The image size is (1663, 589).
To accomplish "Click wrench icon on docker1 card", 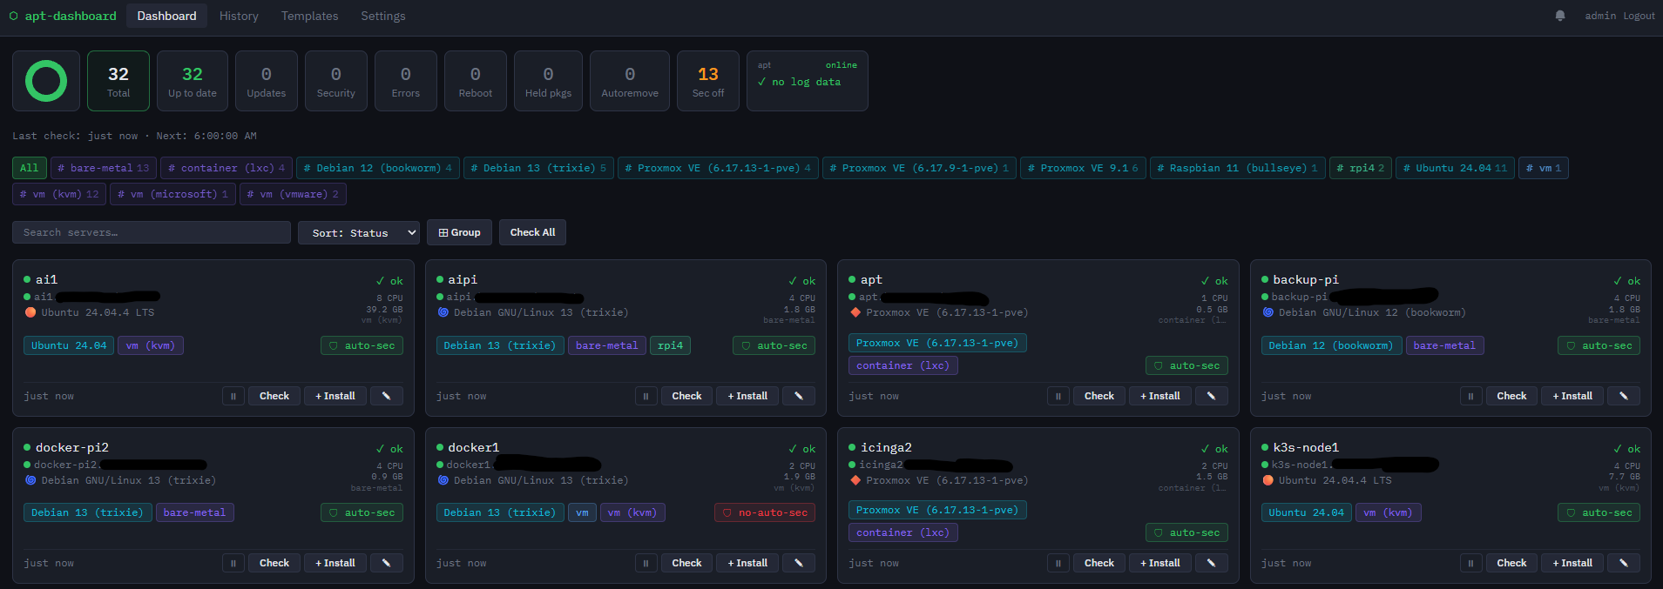I will pos(799,563).
